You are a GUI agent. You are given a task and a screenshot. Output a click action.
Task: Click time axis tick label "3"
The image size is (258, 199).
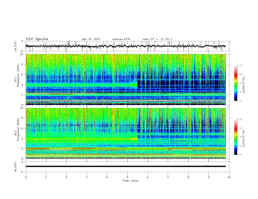[x=87, y=177]
